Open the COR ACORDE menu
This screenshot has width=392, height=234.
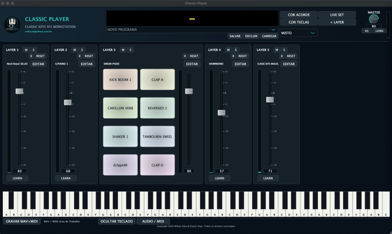point(299,15)
